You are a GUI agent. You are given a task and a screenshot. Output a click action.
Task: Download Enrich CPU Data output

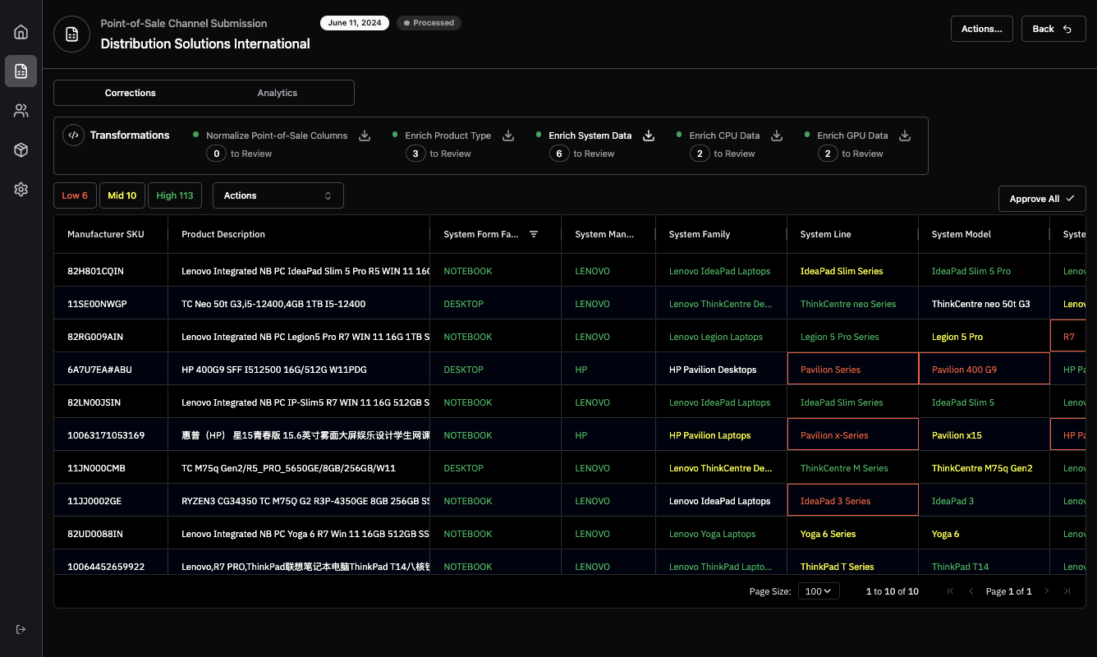pos(777,136)
